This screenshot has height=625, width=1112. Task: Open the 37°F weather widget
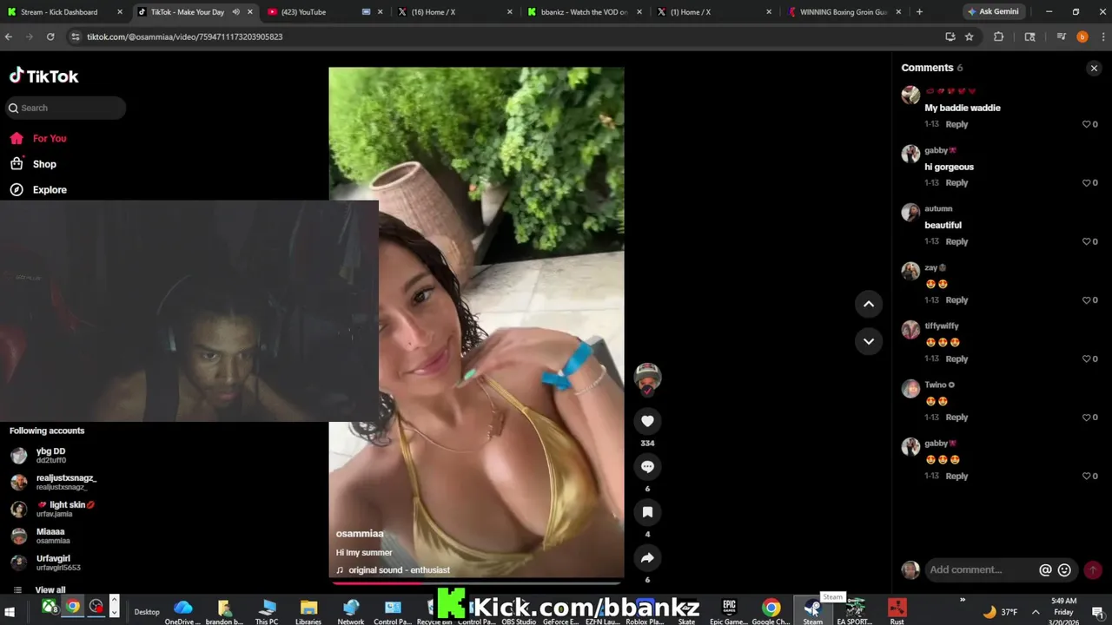(999, 612)
